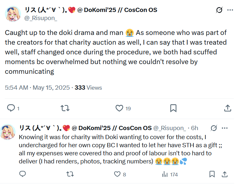239x188 pixels.
Task: Like the main tweet with 19 likes
Action: 119,108
